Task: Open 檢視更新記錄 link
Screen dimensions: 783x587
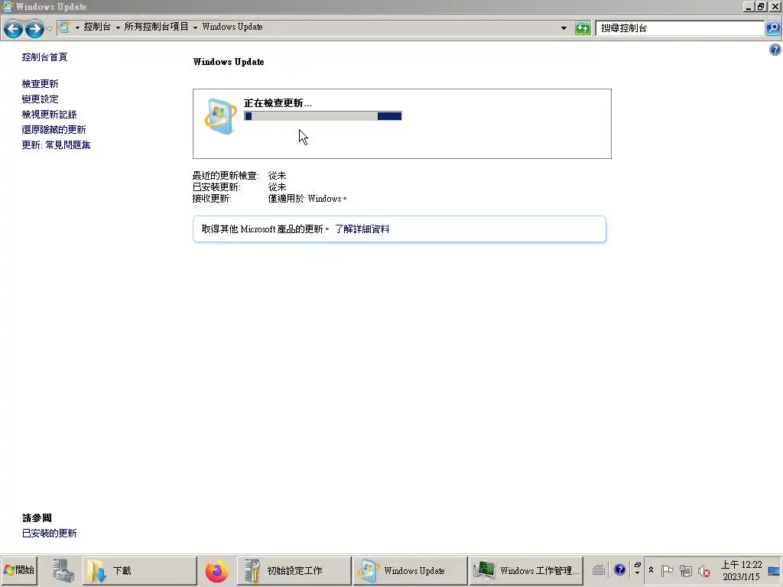Action: click(49, 115)
